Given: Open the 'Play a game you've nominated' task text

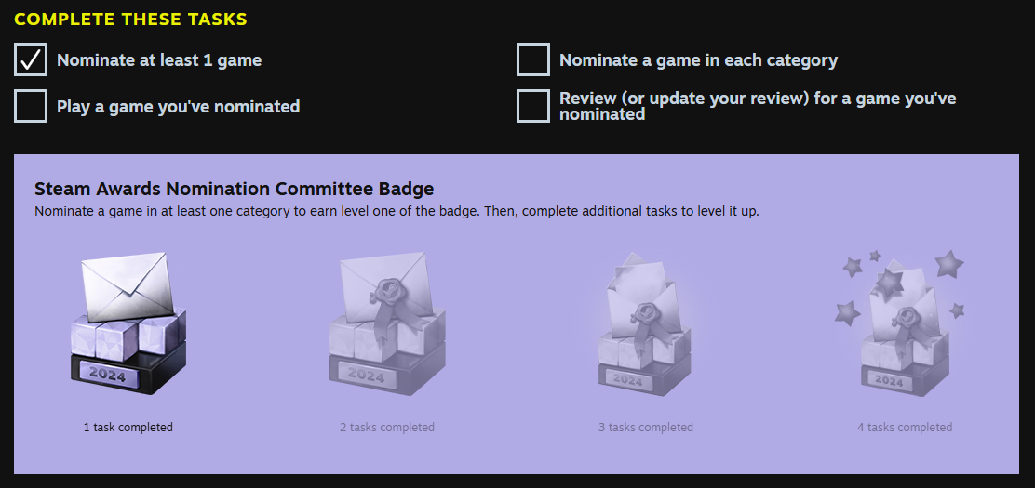Looking at the screenshot, I should tap(178, 107).
